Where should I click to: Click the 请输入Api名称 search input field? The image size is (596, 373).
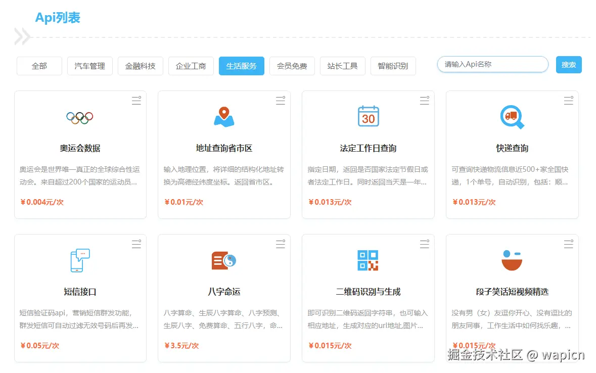click(x=492, y=64)
